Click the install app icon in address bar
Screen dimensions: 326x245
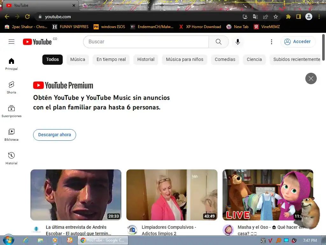245,17
